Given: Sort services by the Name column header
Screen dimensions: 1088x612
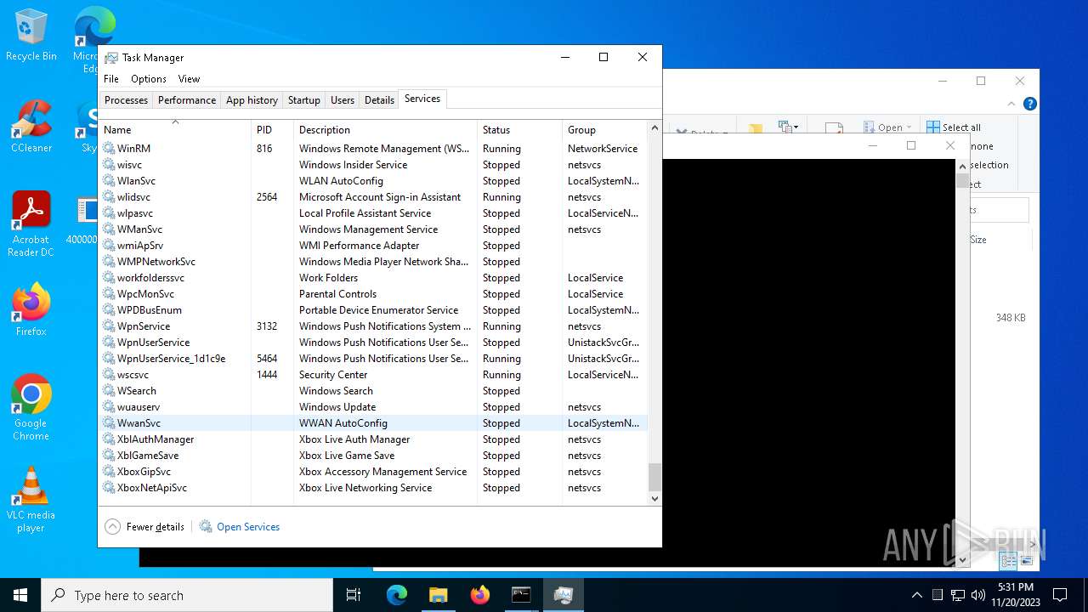Looking at the screenshot, I should coord(175,130).
